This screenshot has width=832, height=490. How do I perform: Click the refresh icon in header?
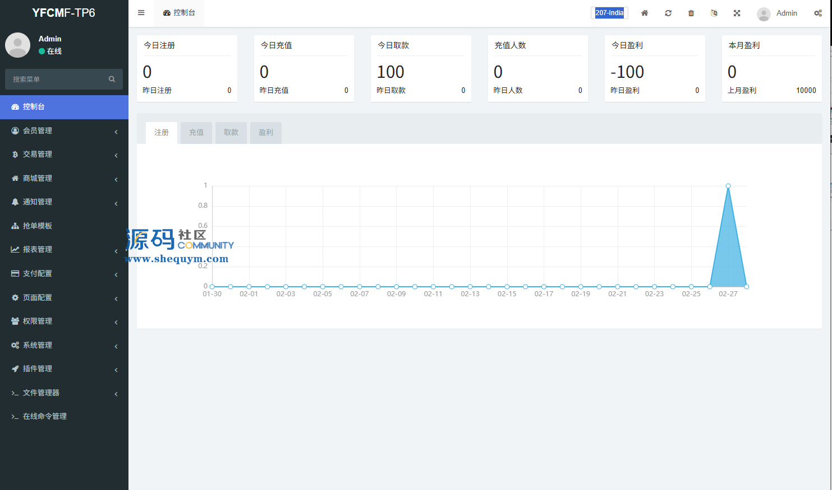coord(668,13)
